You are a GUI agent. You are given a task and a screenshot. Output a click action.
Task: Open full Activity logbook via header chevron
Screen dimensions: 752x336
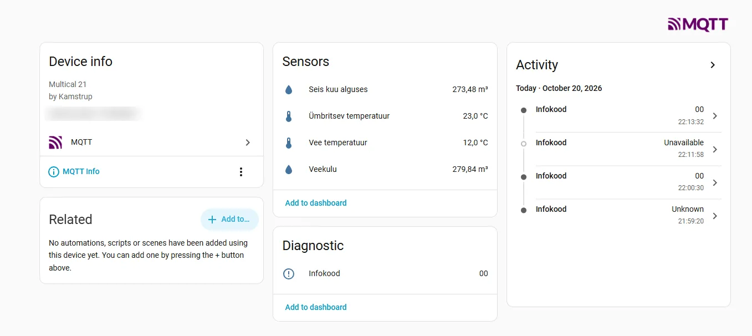coord(713,65)
